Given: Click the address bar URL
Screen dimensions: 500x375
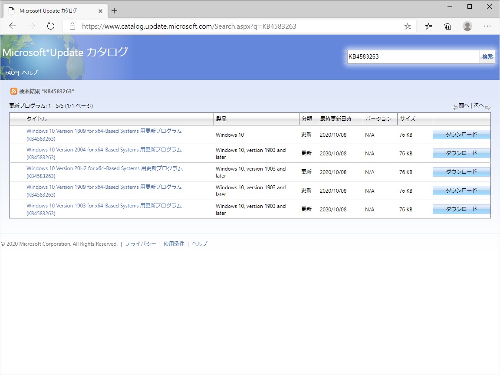Looking at the screenshot, I should (189, 26).
